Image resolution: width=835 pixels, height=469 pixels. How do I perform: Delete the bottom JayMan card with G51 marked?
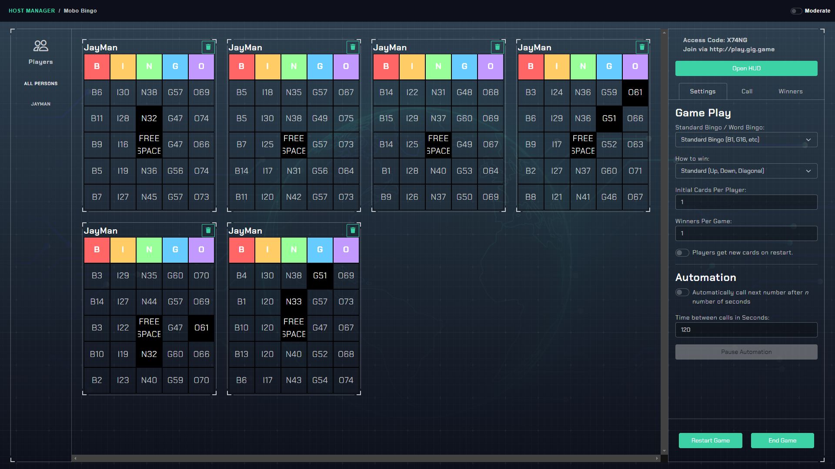[353, 231]
